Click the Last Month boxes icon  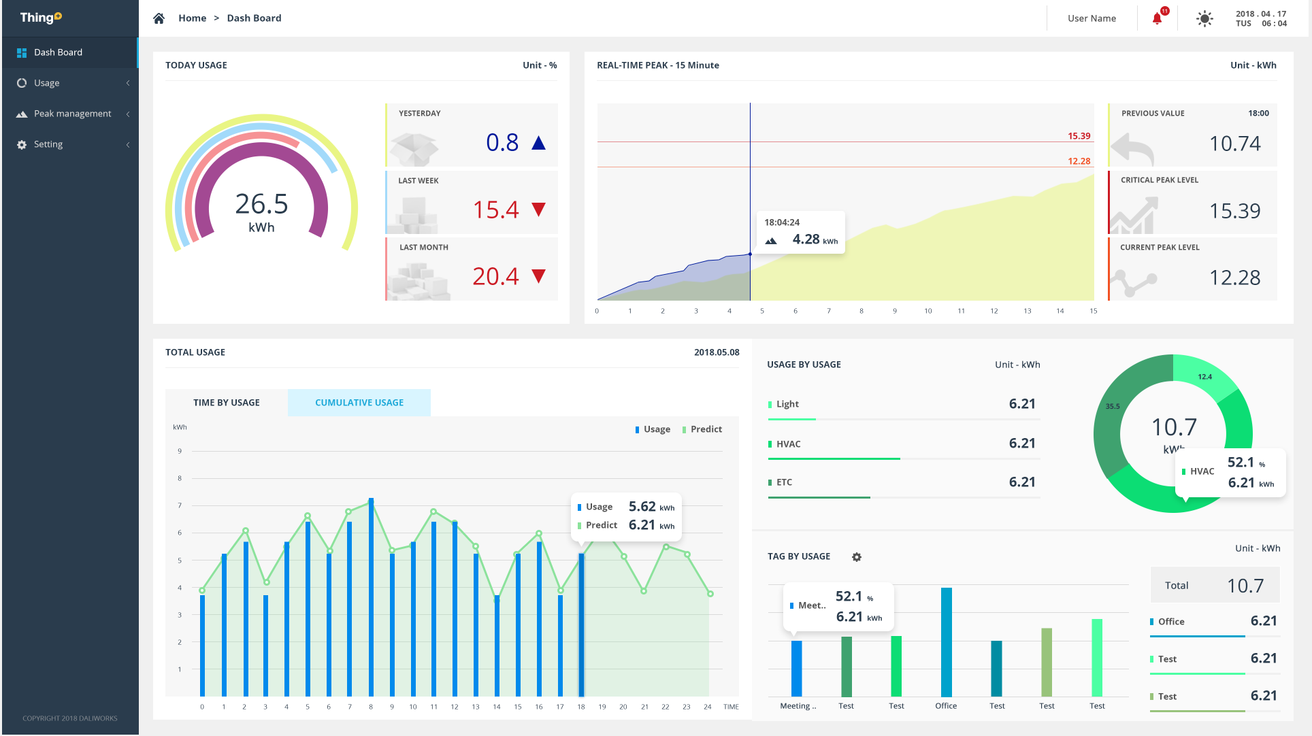click(419, 283)
